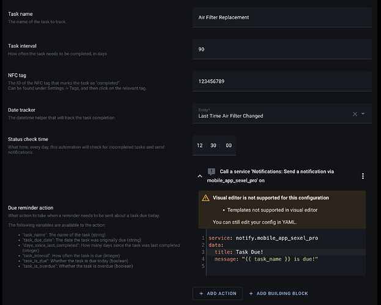The image size is (381, 305).
Task: Click the warning triangle icon in the alert
Action: point(205,198)
